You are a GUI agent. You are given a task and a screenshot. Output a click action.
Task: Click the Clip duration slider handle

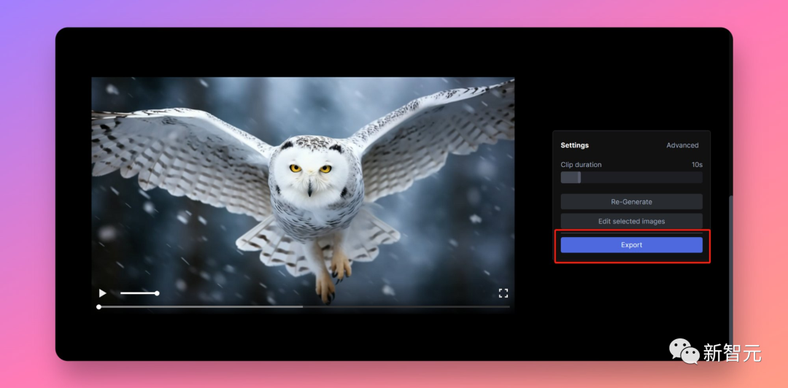579,177
